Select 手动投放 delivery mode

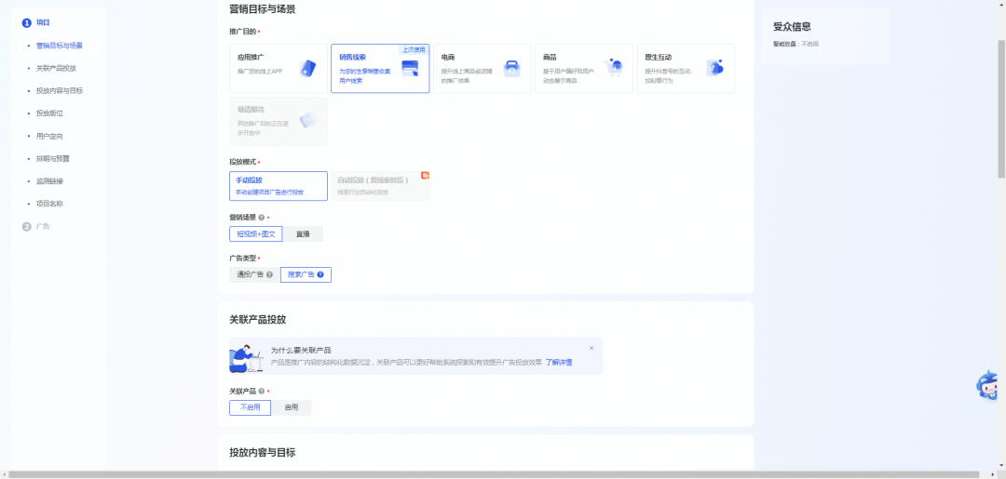tap(279, 186)
